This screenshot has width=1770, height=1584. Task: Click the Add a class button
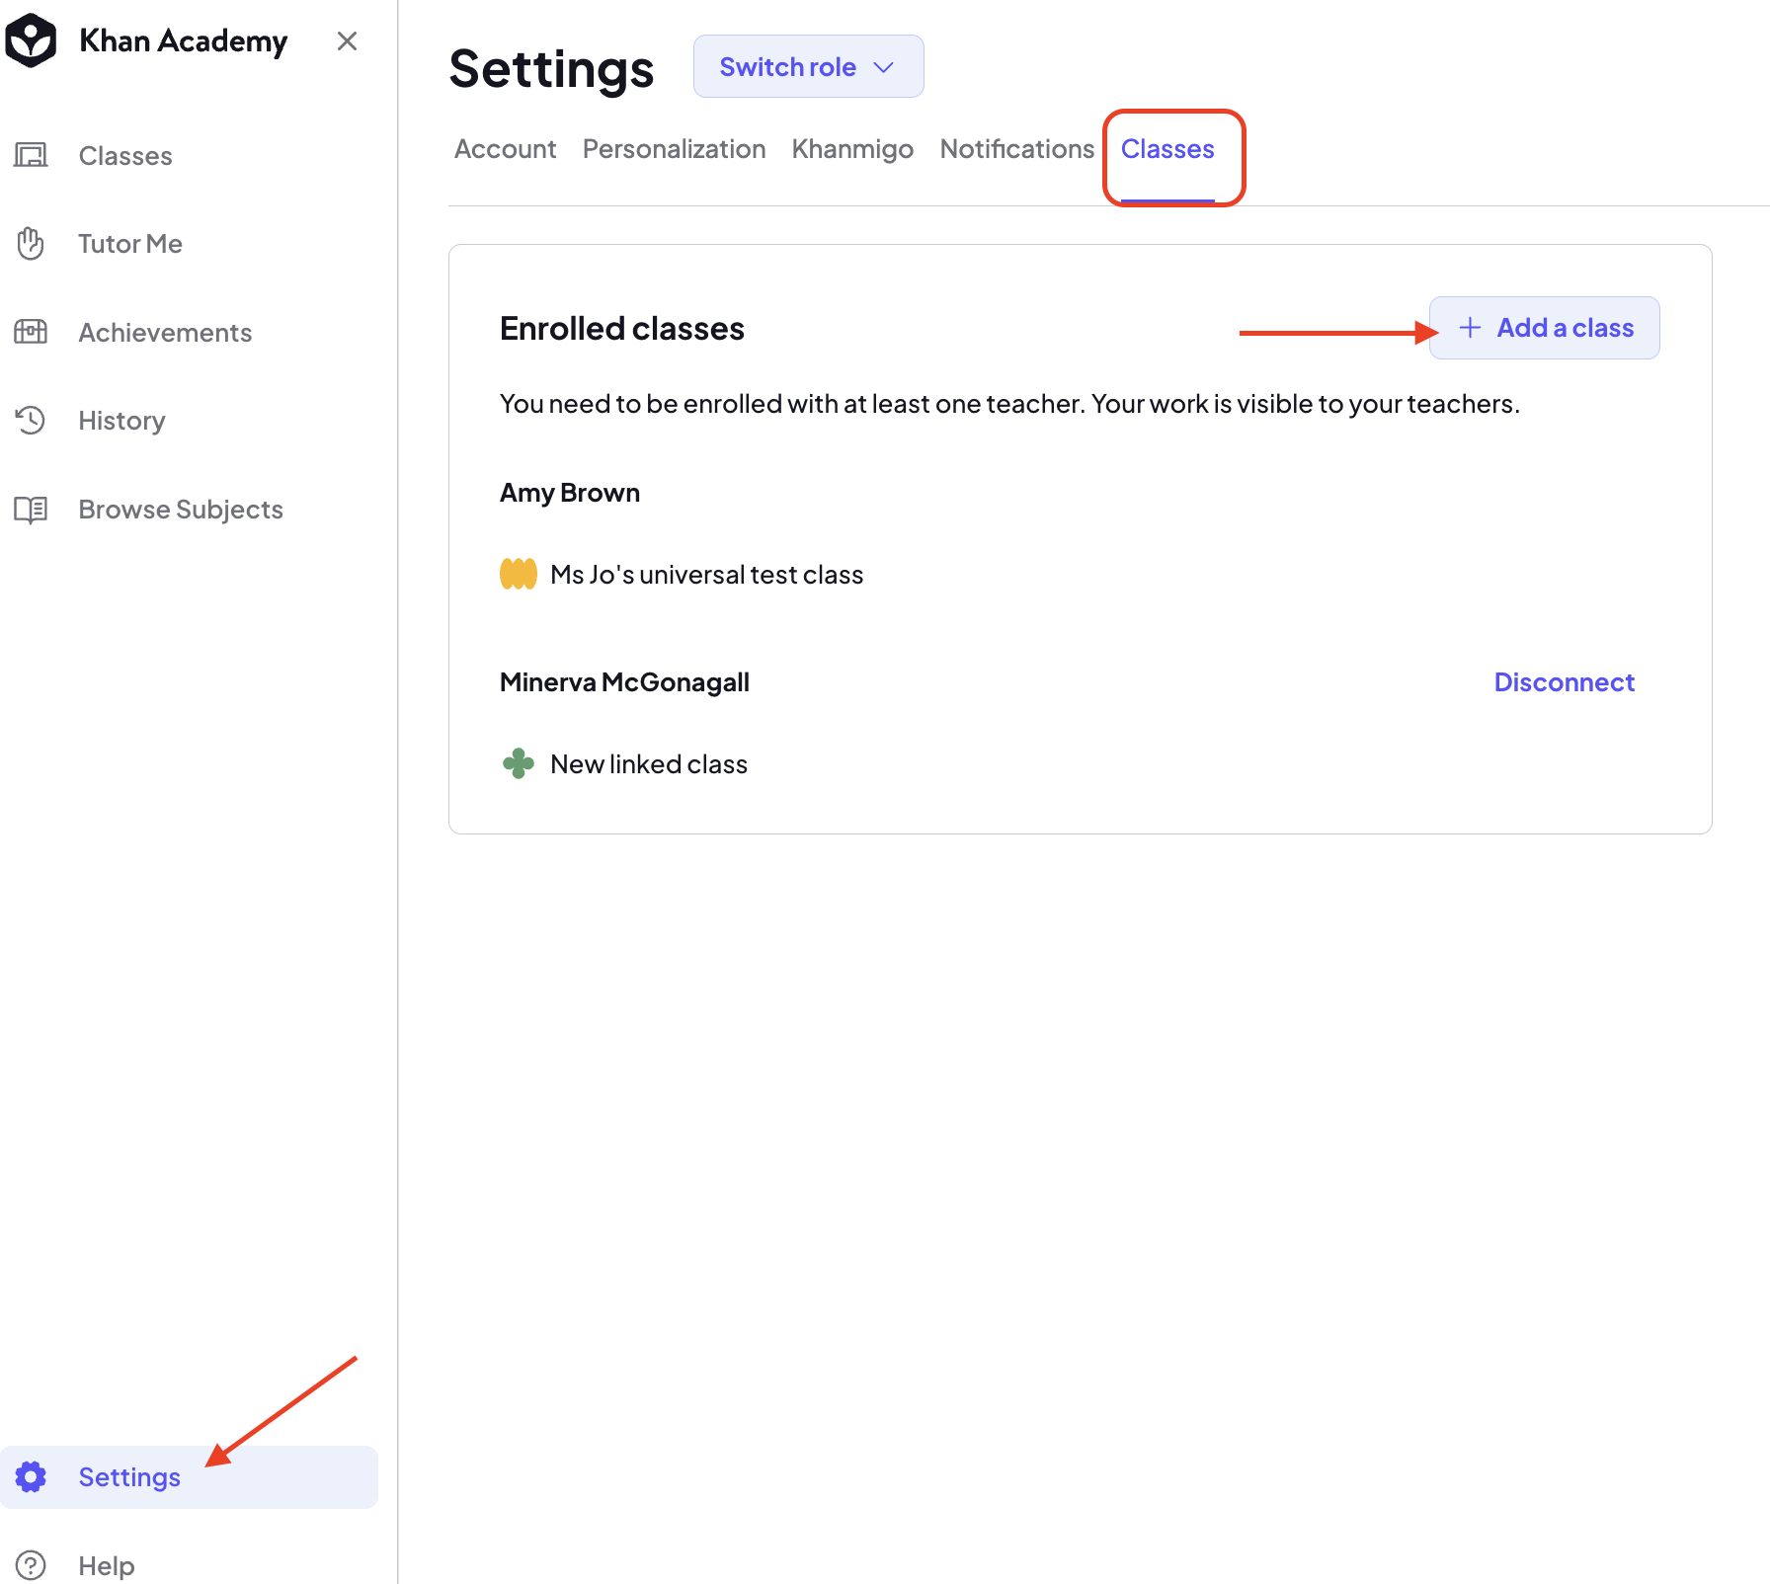point(1544,328)
